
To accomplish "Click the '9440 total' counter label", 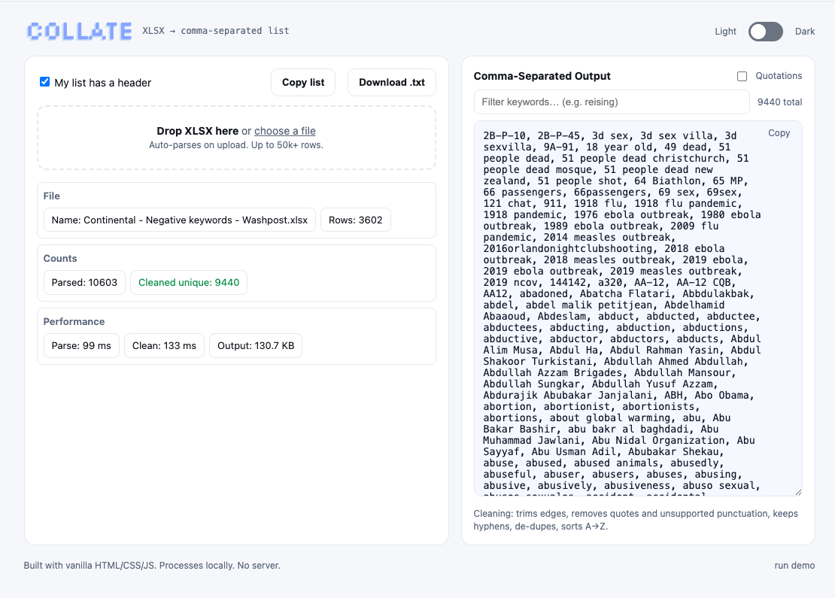I will click(779, 102).
